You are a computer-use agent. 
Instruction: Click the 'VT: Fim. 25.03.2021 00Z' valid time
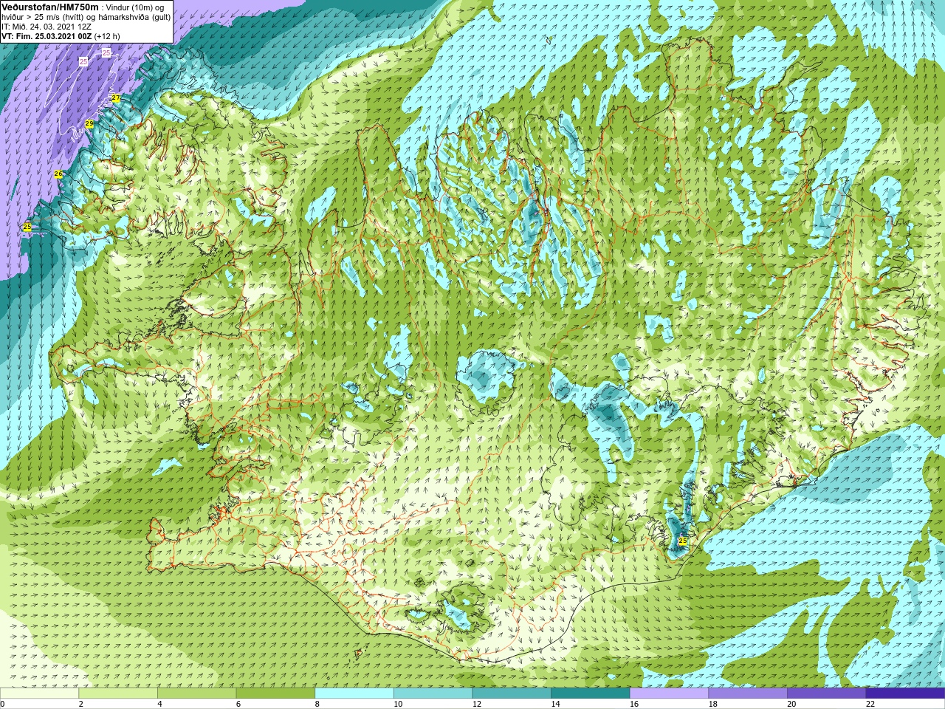point(47,36)
